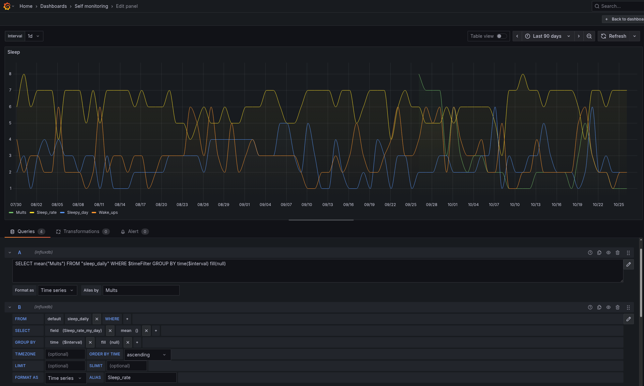Open the pencil editor icon next to query B
Image resolution: width=644 pixels, height=386 pixels.
[629, 319]
